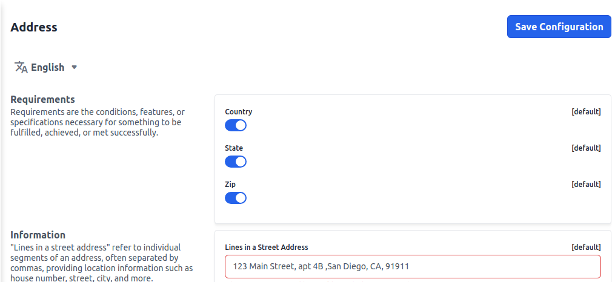The height and width of the screenshot is (282, 612).
Task: Click the Lines in a Street Address label
Action: point(266,248)
